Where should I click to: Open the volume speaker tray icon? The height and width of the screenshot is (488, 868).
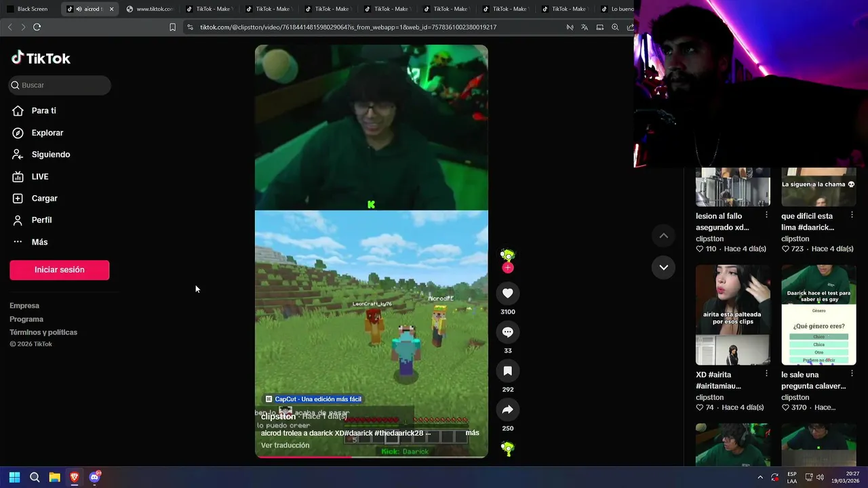pos(821,478)
